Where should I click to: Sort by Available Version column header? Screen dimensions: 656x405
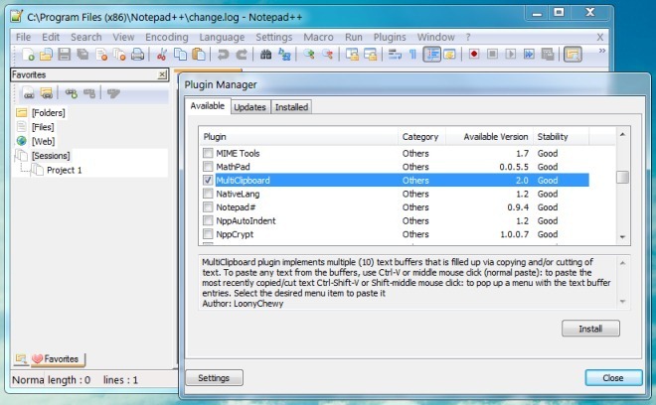[x=489, y=137]
